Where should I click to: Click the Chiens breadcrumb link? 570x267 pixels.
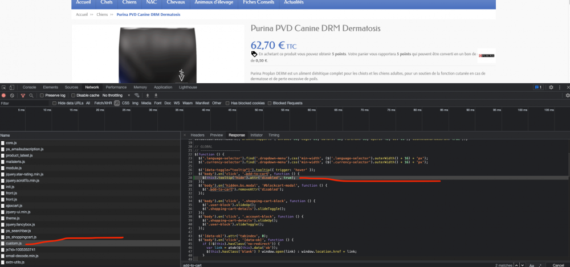coord(103,14)
